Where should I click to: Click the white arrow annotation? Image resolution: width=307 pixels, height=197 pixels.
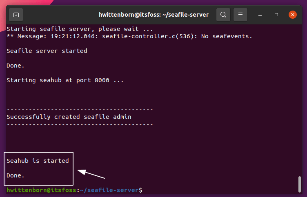(91, 174)
